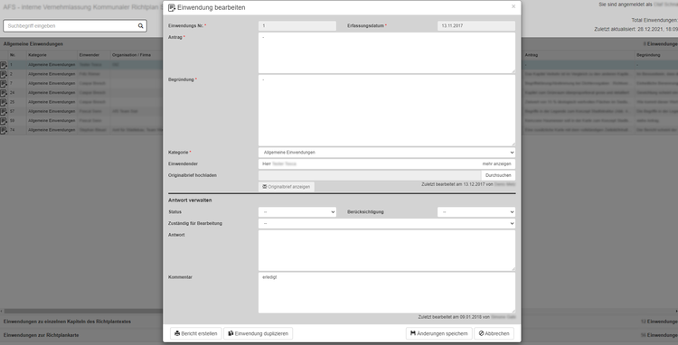Open edit icon for row Nr. 57
This screenshot has height=345, width=678.
click(x=4, y=112)
